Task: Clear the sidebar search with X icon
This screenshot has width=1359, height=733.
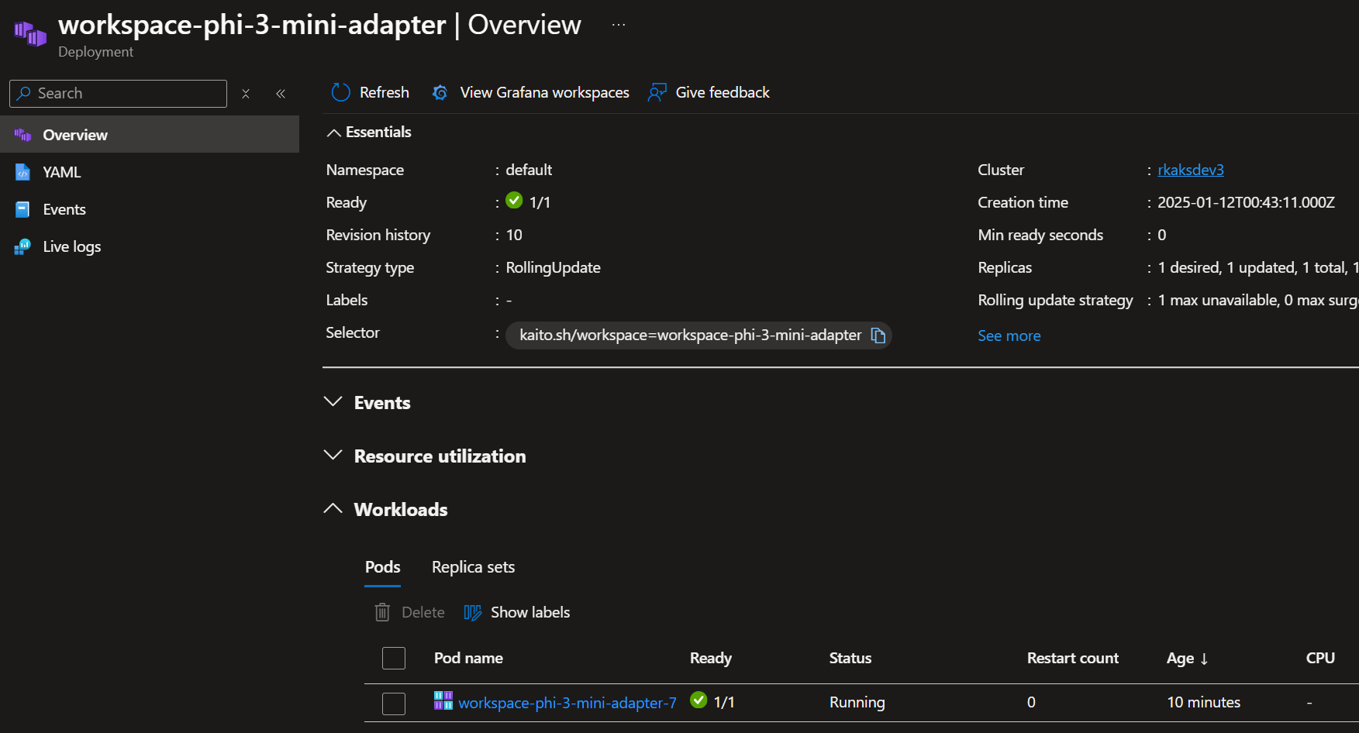Action: click(246, 94)
